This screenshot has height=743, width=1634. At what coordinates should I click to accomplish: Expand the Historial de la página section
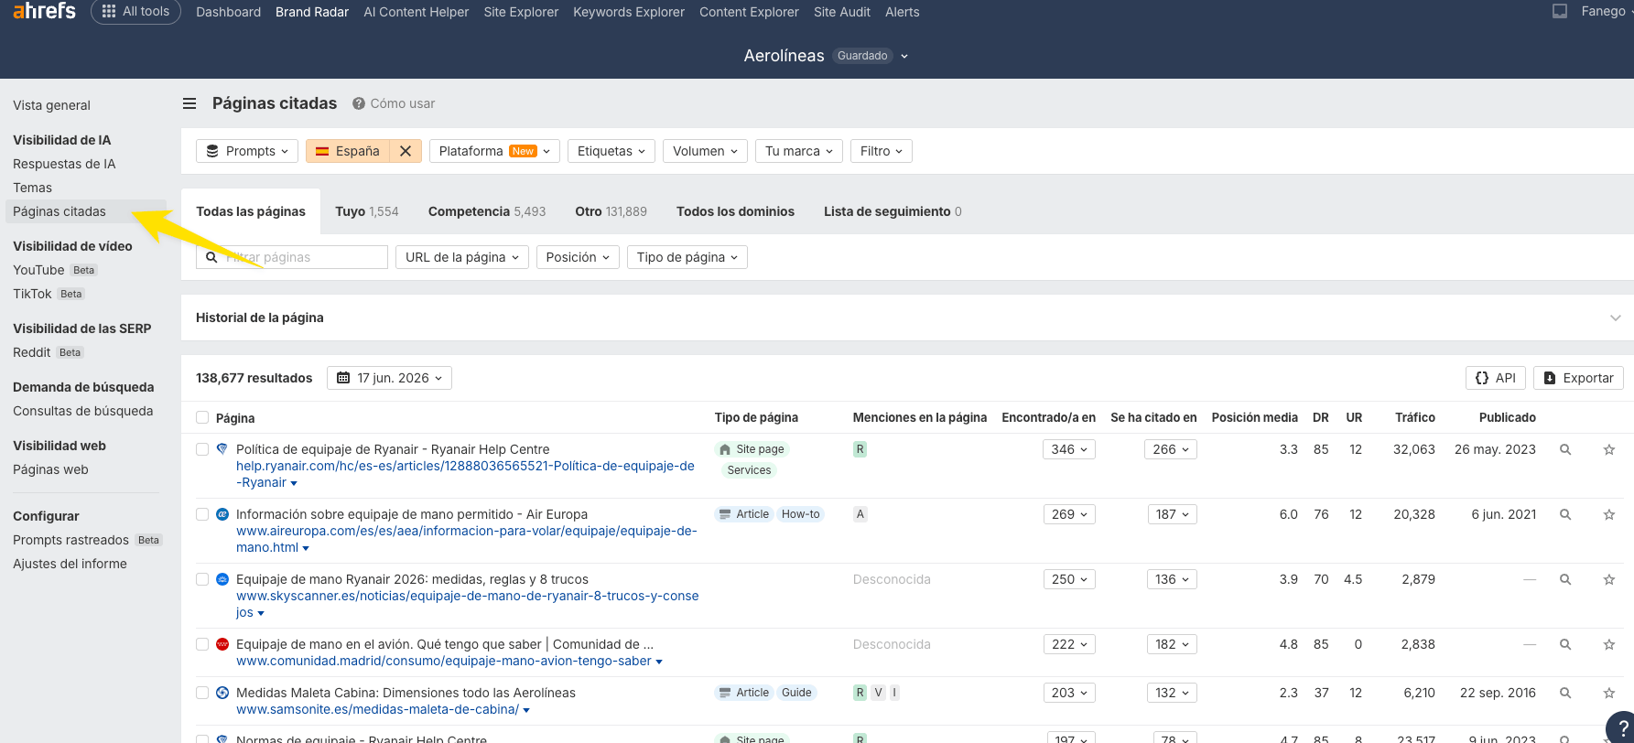click(x=1615, y=318)
